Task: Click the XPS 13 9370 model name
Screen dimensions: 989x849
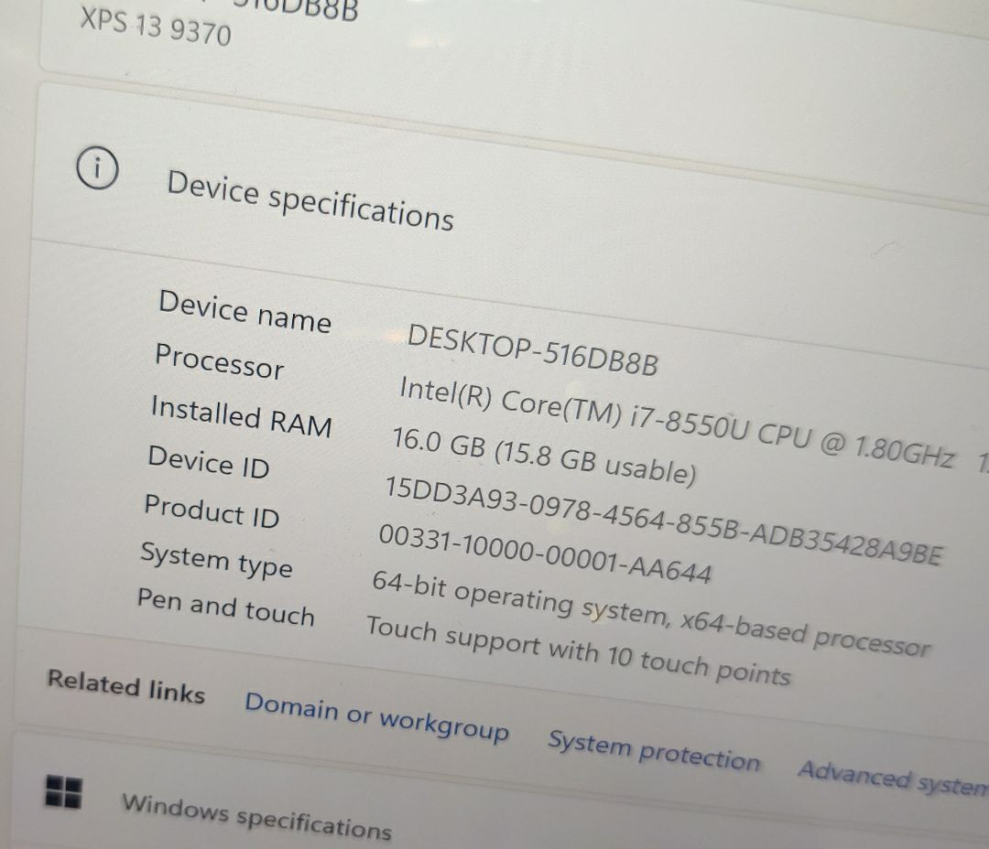Action: [155, 27]
